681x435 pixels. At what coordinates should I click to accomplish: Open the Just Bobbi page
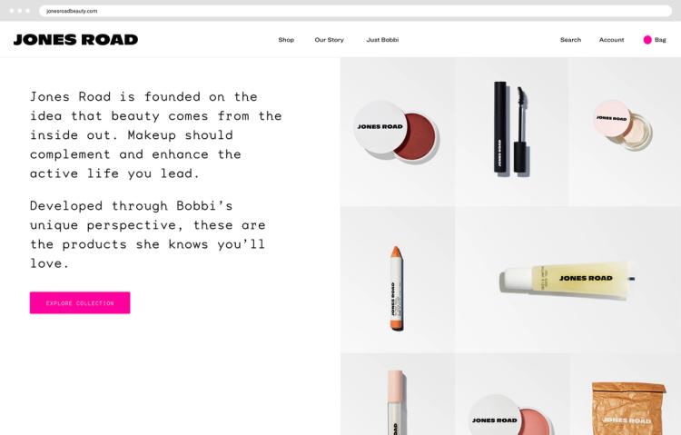[382, 40]
